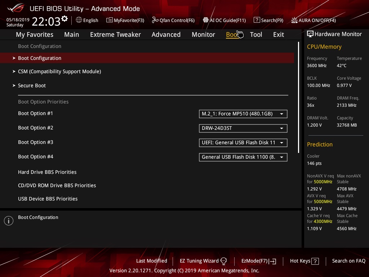Open Boot Option #3 UEFI USB dropdown

[x=243, y=142]
